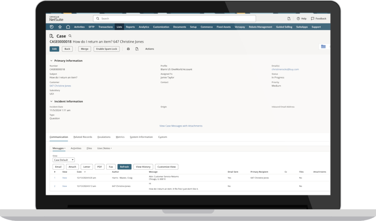Open customer link 647 Christine Jones
The image size is (376, 221).
(60, 86)
